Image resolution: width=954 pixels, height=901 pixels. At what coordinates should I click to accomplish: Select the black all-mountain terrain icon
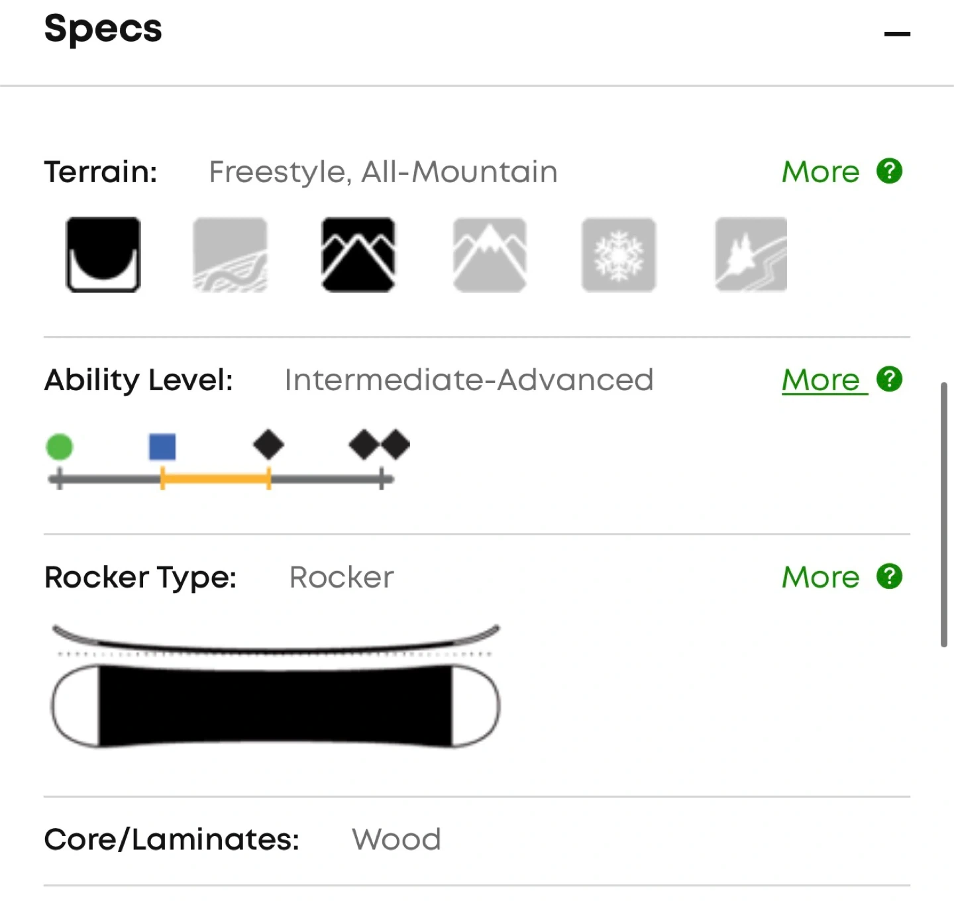coord(358,254)
